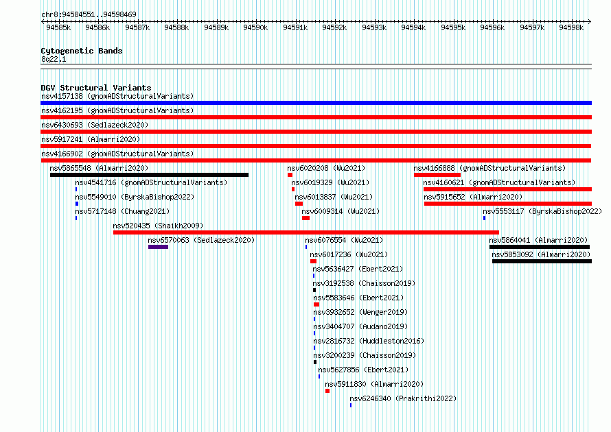Viewport: 611px width, 432px height.
Task: Open nsv4162195 gnomADStructuralVariants label
Action: click(117, 110)
